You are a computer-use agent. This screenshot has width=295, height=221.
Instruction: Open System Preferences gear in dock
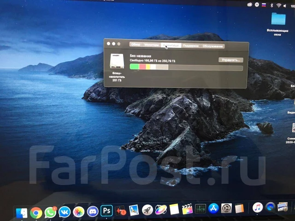click(226, 208)
